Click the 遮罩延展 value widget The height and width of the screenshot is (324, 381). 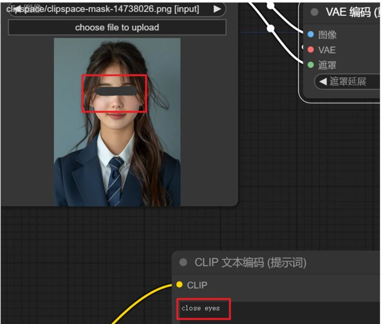[x=348, y=81]
